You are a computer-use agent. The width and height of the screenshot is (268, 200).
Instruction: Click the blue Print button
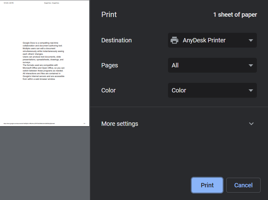tap(207, 185)
